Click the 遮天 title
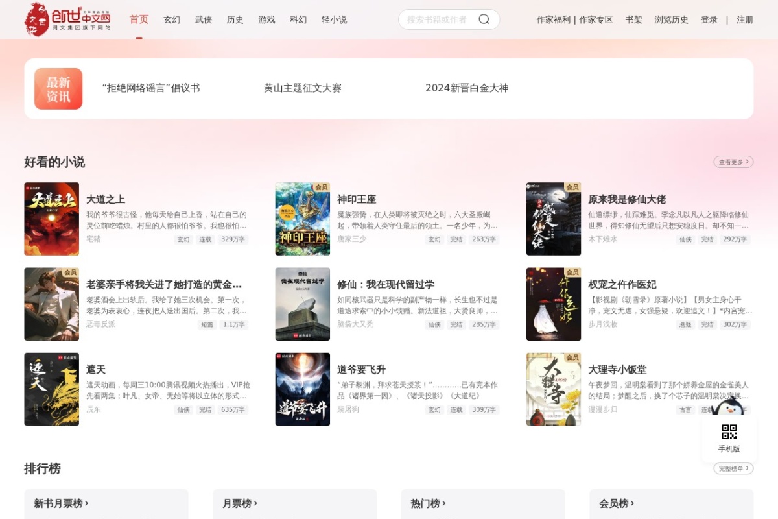778x519 pixels. pos(96,370)
